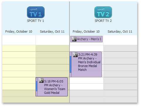This screenshot has height=107, width=141.
Task: Click empty all-day cell for Saturday on Sport TV 2
Action: pyautogui.click(x=120, y=40)
